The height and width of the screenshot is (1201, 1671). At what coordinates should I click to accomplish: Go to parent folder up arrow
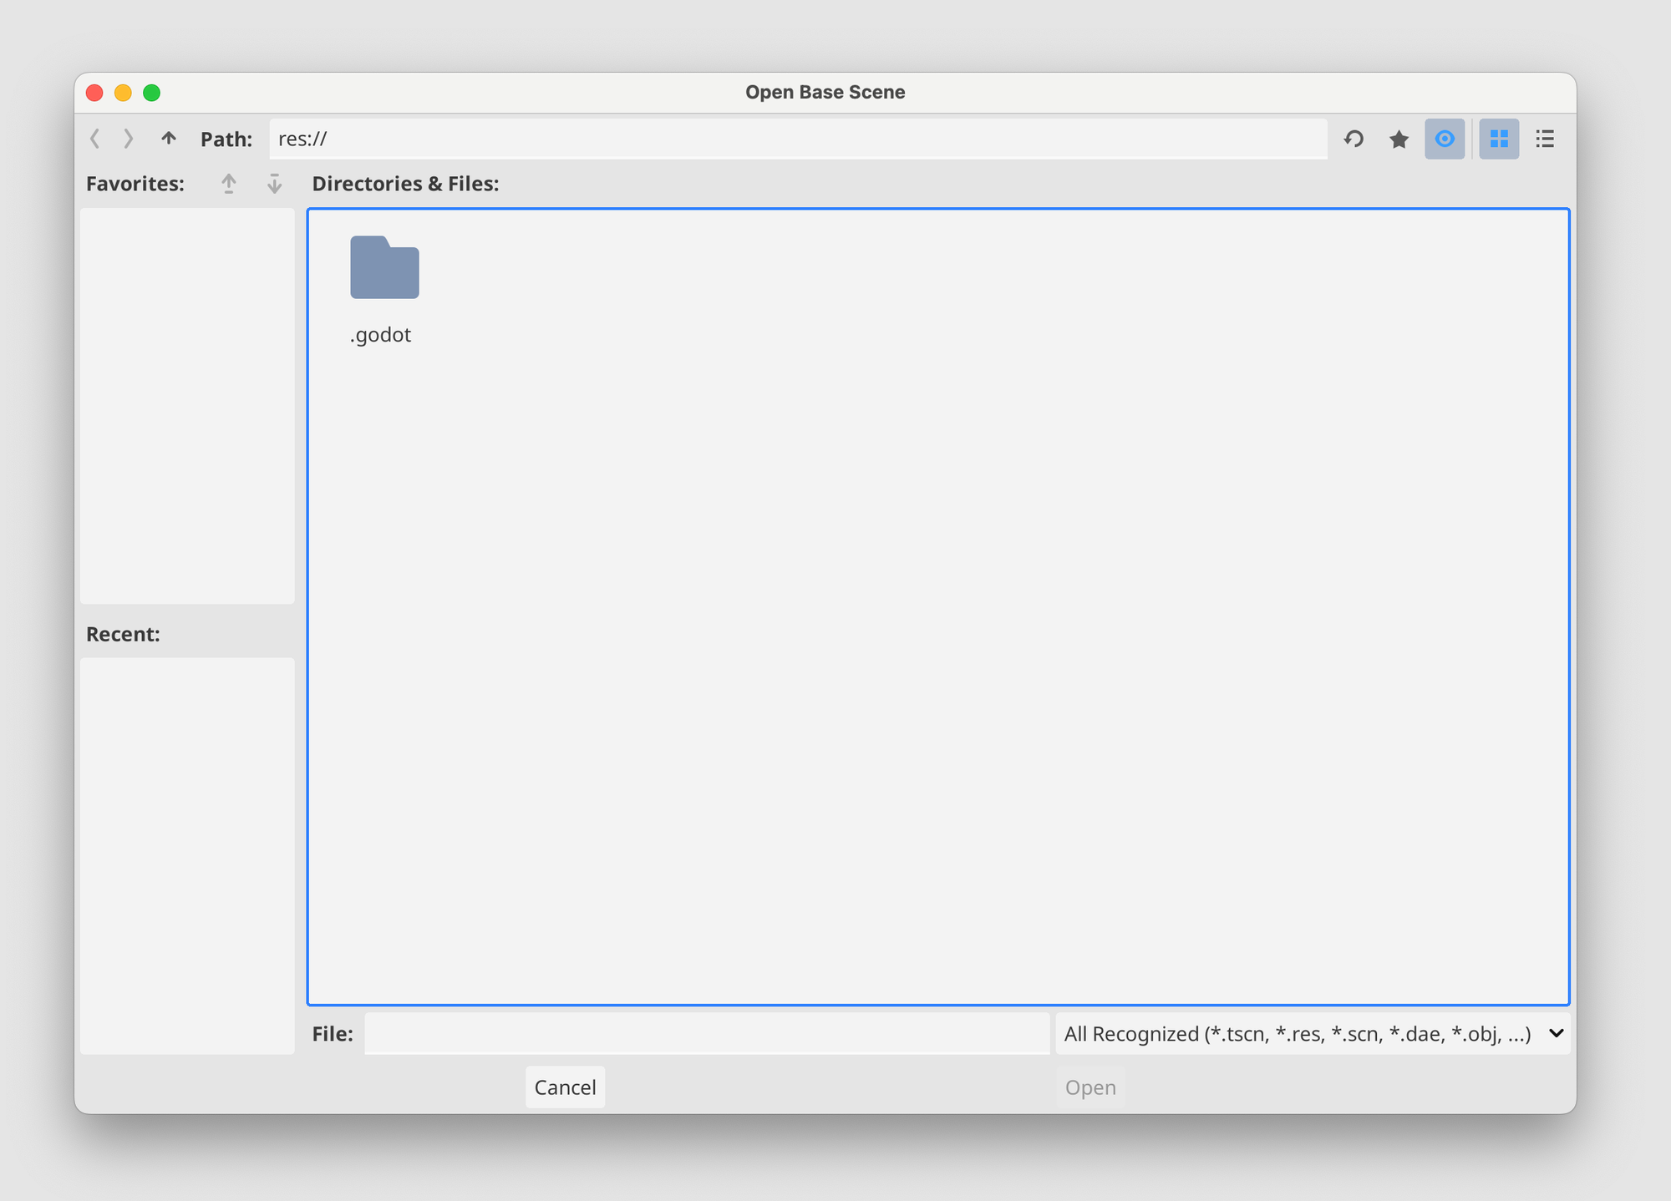point(169,139)
